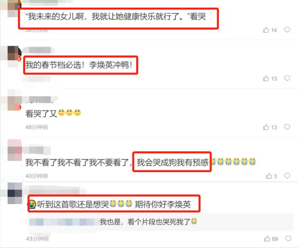Screen dimensions: 298x248
Task: Click the 43分钟前 timestamp
Action: pos(37,239)
